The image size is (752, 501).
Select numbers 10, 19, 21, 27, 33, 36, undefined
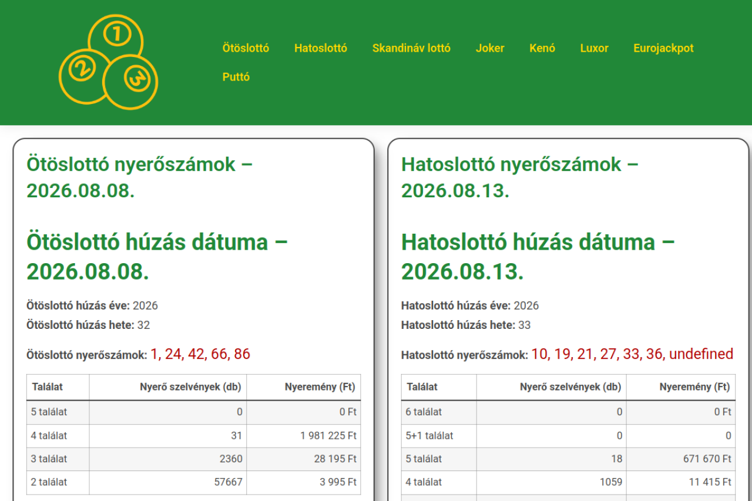632,354
